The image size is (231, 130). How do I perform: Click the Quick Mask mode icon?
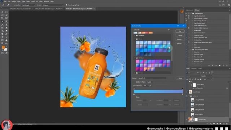coord(3,53)
